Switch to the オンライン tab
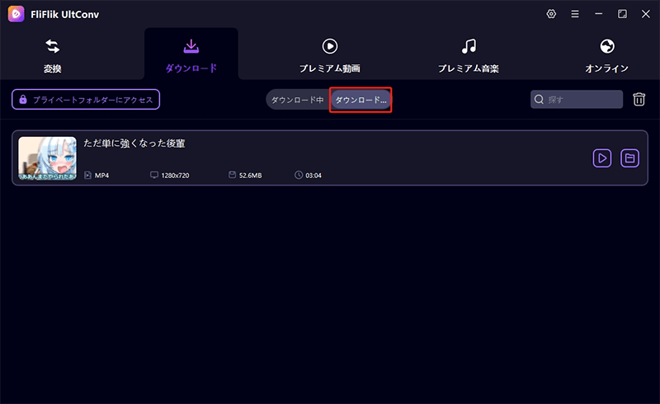Viewport: 660px width, 404px height. click(x=606, y=54)
